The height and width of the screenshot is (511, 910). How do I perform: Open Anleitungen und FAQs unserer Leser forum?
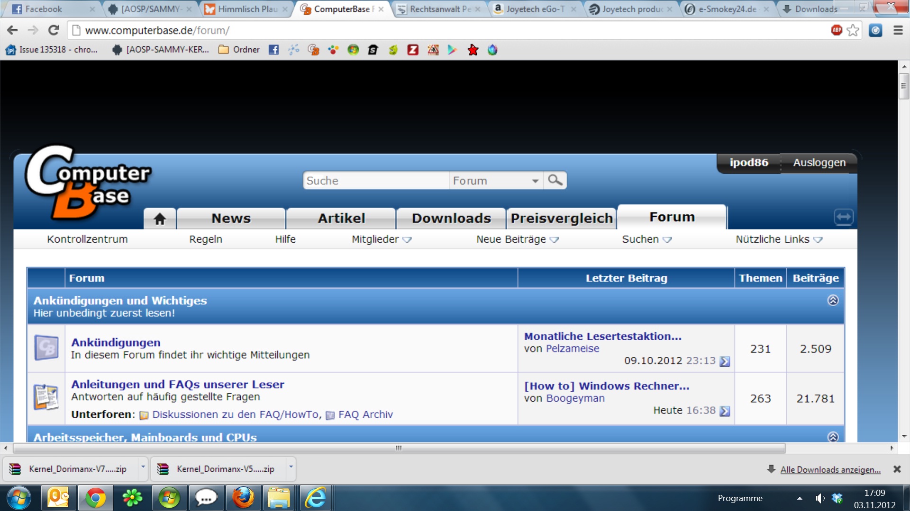pyautogui.click(x=177, y=384)
